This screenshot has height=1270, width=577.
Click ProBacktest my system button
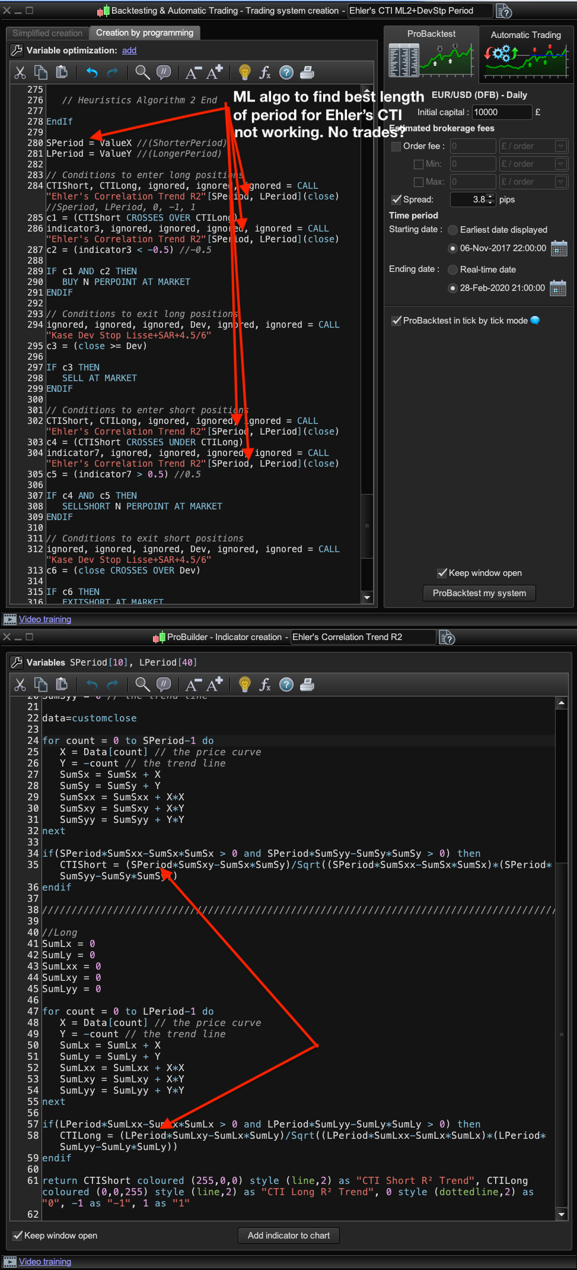[x=479, y=593]
